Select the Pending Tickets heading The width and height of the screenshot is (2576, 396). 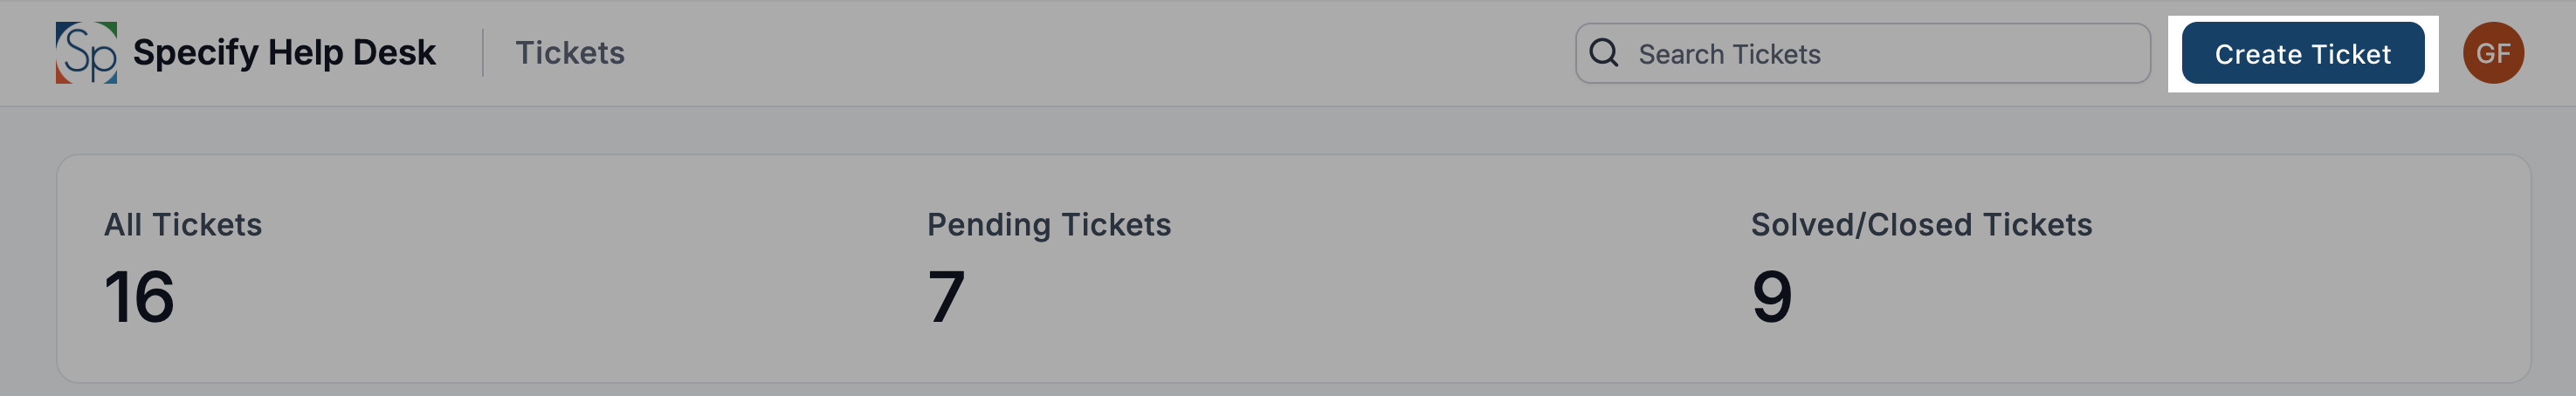coord(1048,225)
